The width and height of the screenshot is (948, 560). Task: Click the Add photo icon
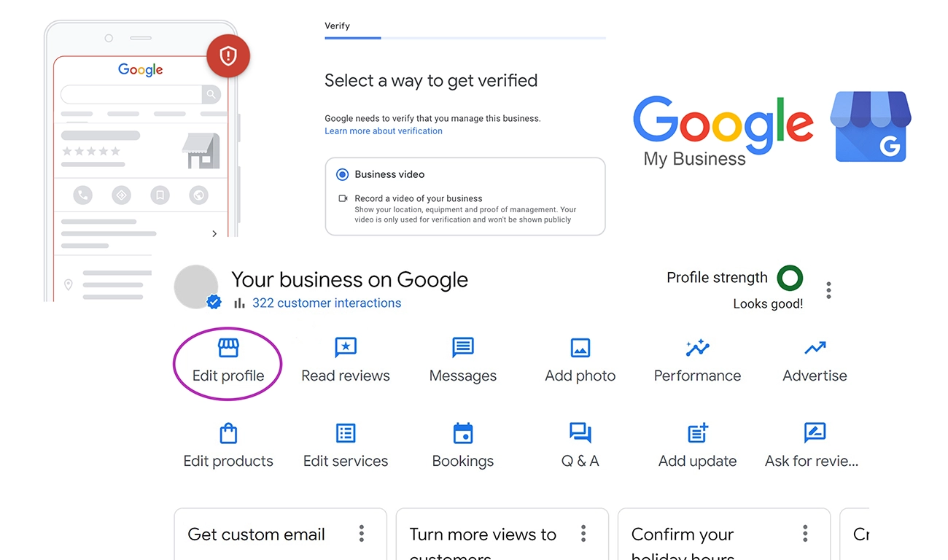[580, 348]
